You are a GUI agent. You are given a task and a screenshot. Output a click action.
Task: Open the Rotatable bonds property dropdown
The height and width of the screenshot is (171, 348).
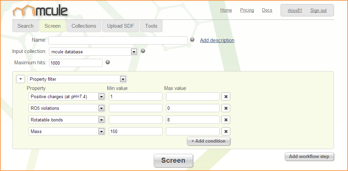pyautogui.click(x=101, y=120)
